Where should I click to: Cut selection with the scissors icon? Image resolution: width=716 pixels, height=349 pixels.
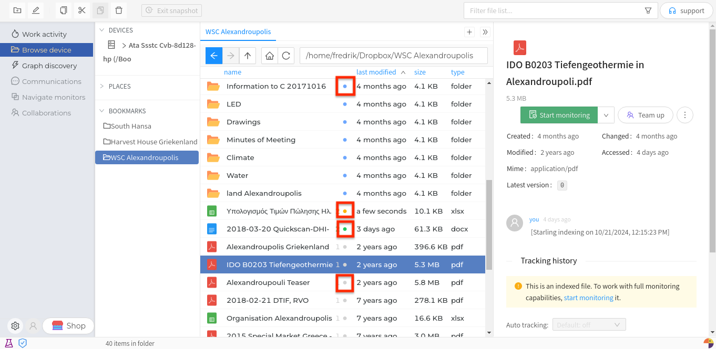click(81, 10)
